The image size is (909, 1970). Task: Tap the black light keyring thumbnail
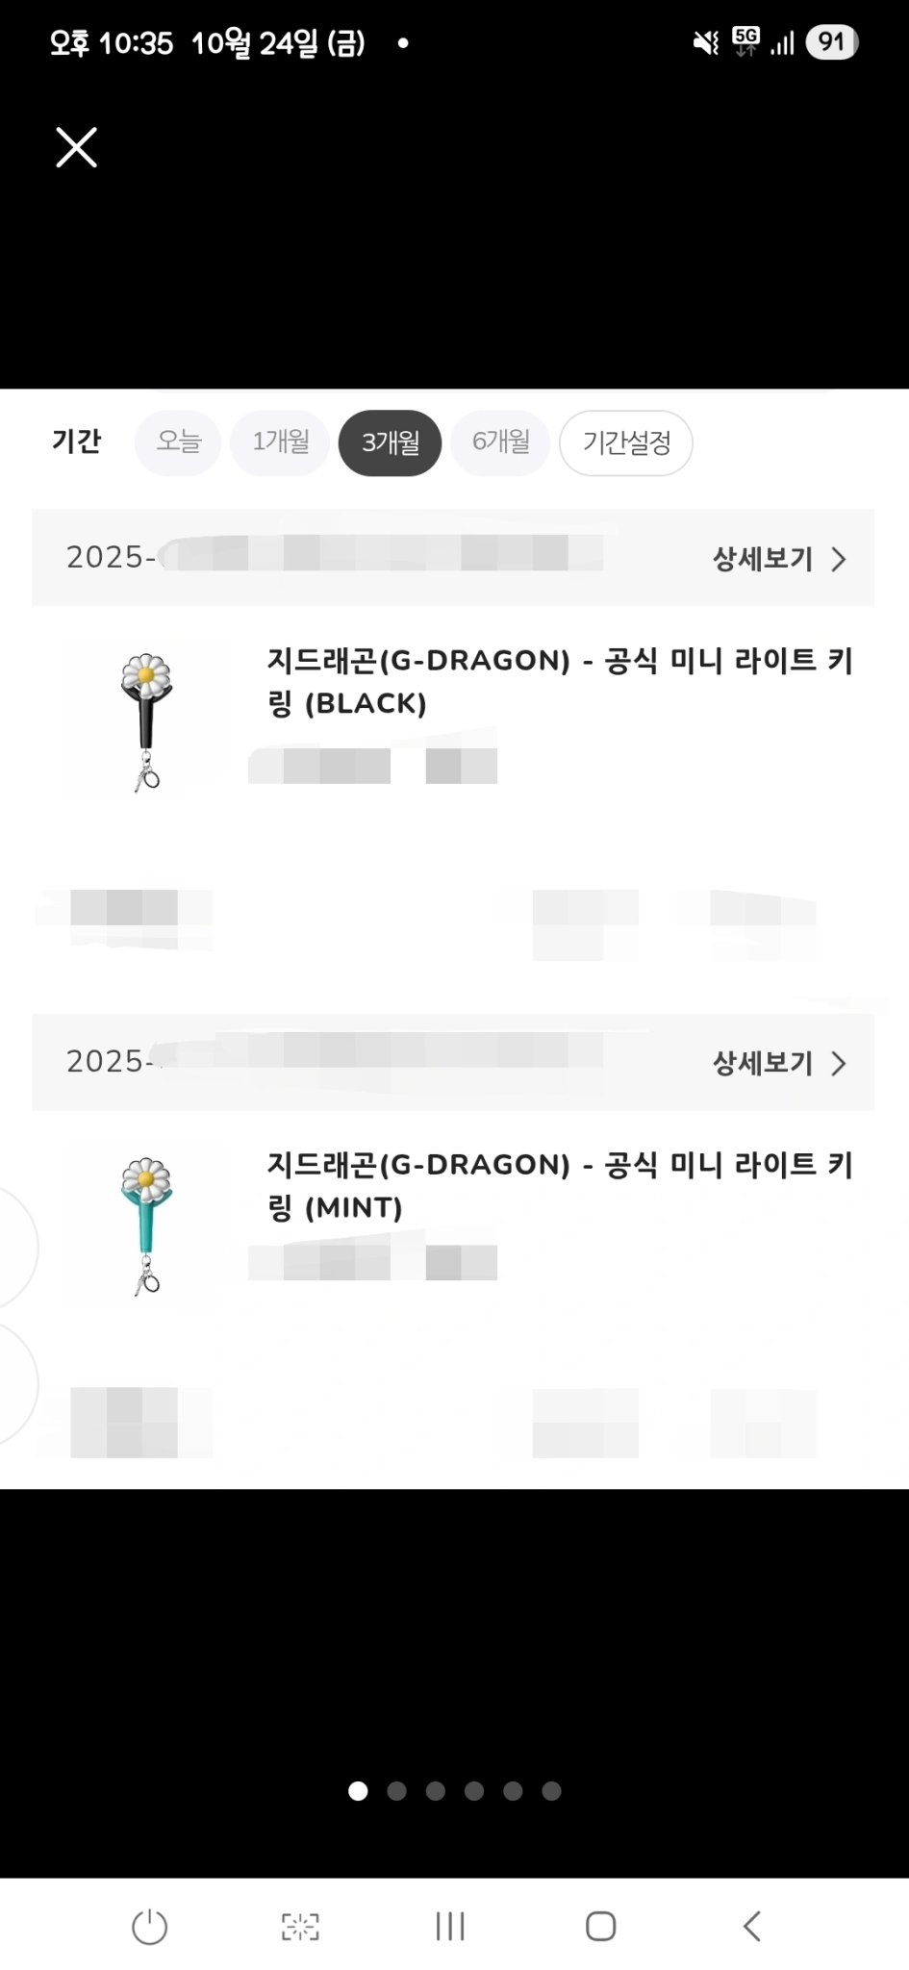point(146,721)
